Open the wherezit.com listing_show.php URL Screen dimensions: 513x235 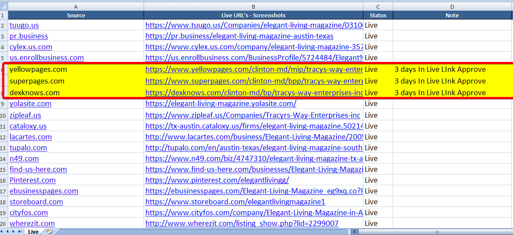(x=242, y=223)
